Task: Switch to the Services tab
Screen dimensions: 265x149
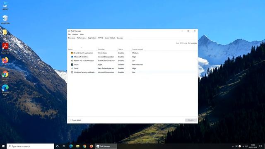Action: tap(120, 38)
